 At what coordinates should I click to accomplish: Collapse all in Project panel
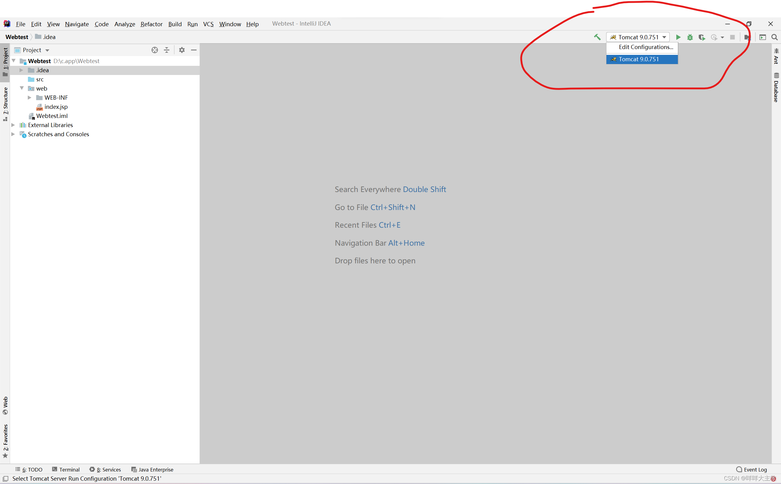click(x=167, y=50)
